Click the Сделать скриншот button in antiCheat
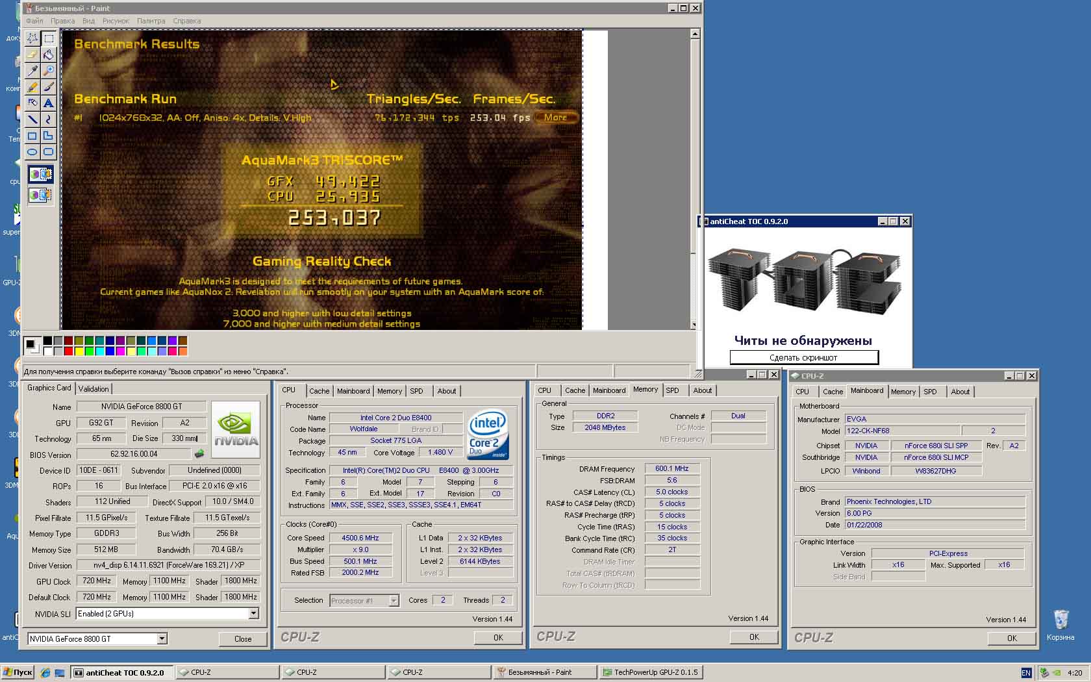This screenshot has height=682, width=1091. click(x=804, y=357)
